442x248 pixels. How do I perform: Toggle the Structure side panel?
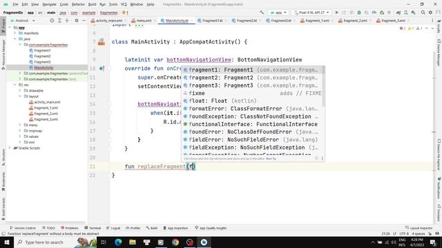tap(3, 157)
